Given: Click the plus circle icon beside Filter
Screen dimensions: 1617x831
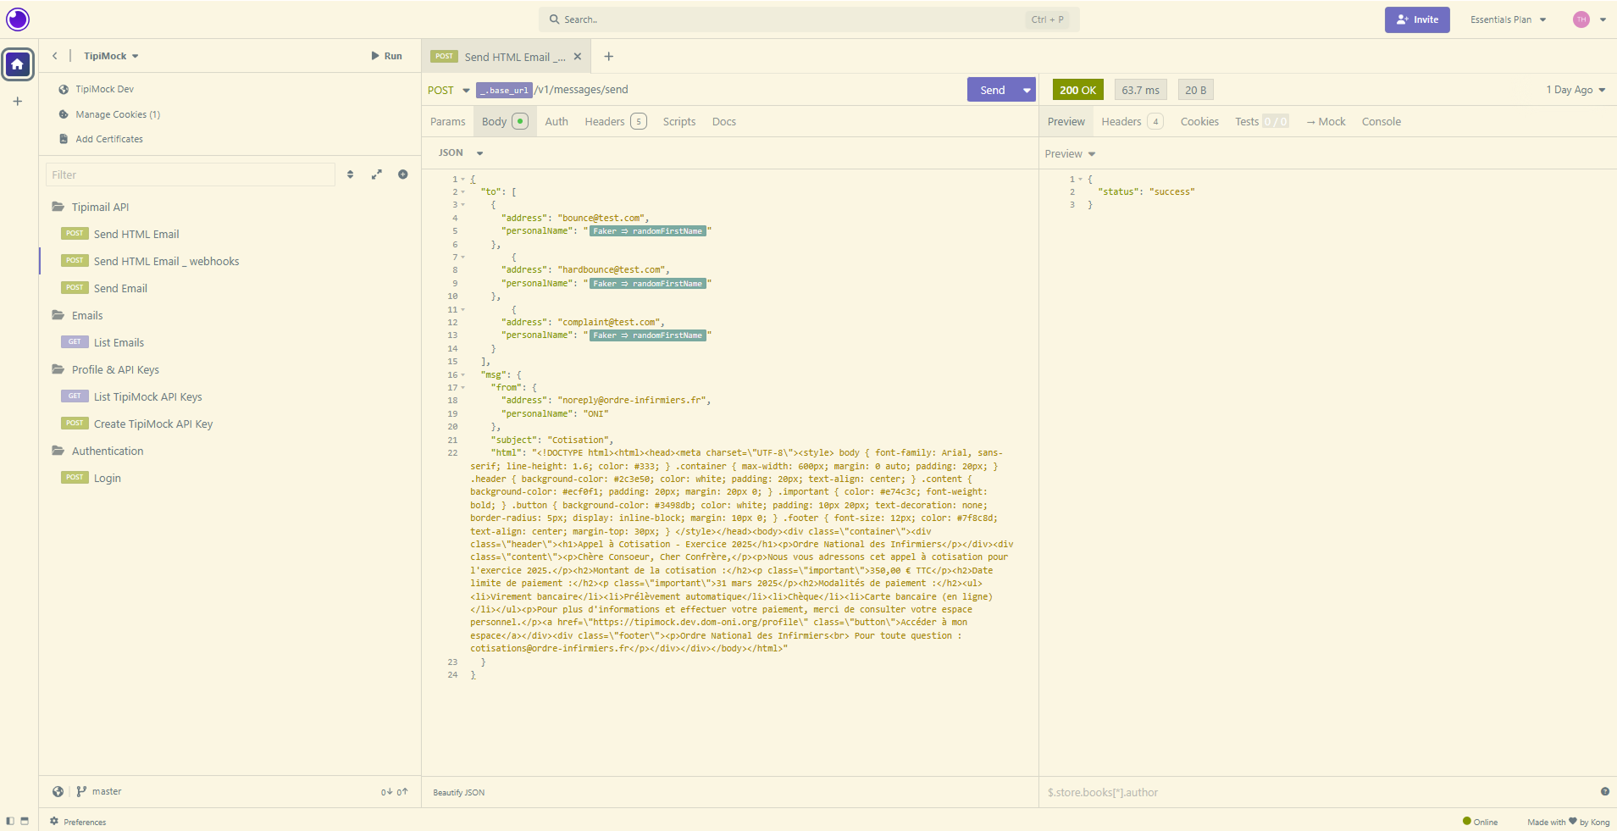Looking at the screenshot, I should pyautogui.click(x=403, y=175).
